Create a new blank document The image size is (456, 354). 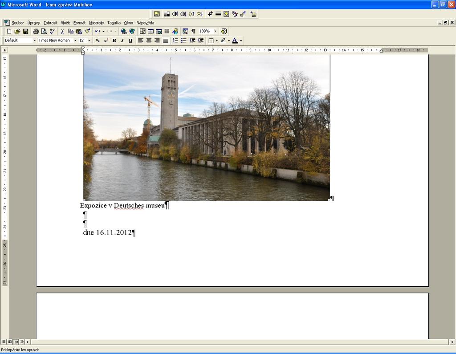click(x=9, y=31)
